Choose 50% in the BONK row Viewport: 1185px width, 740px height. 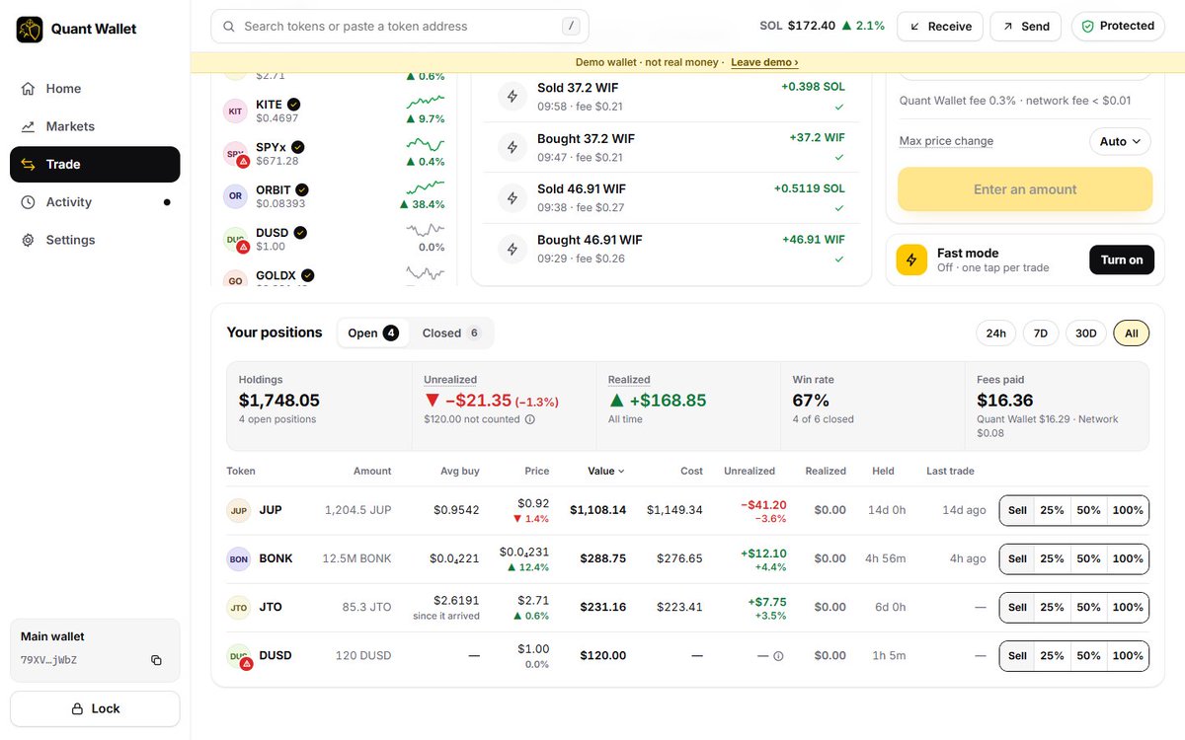(x=1088, y=559)
